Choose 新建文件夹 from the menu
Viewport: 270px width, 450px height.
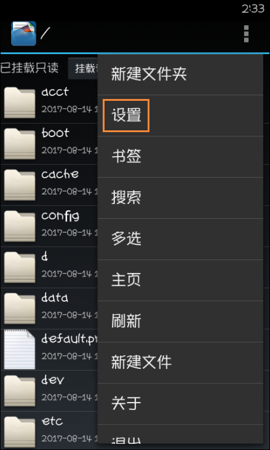click(x=180, y=74)
